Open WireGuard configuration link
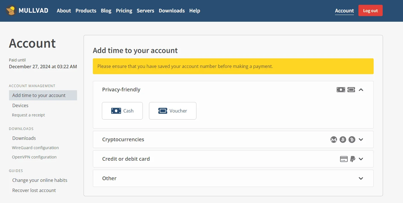 click(x=35, y=148)
